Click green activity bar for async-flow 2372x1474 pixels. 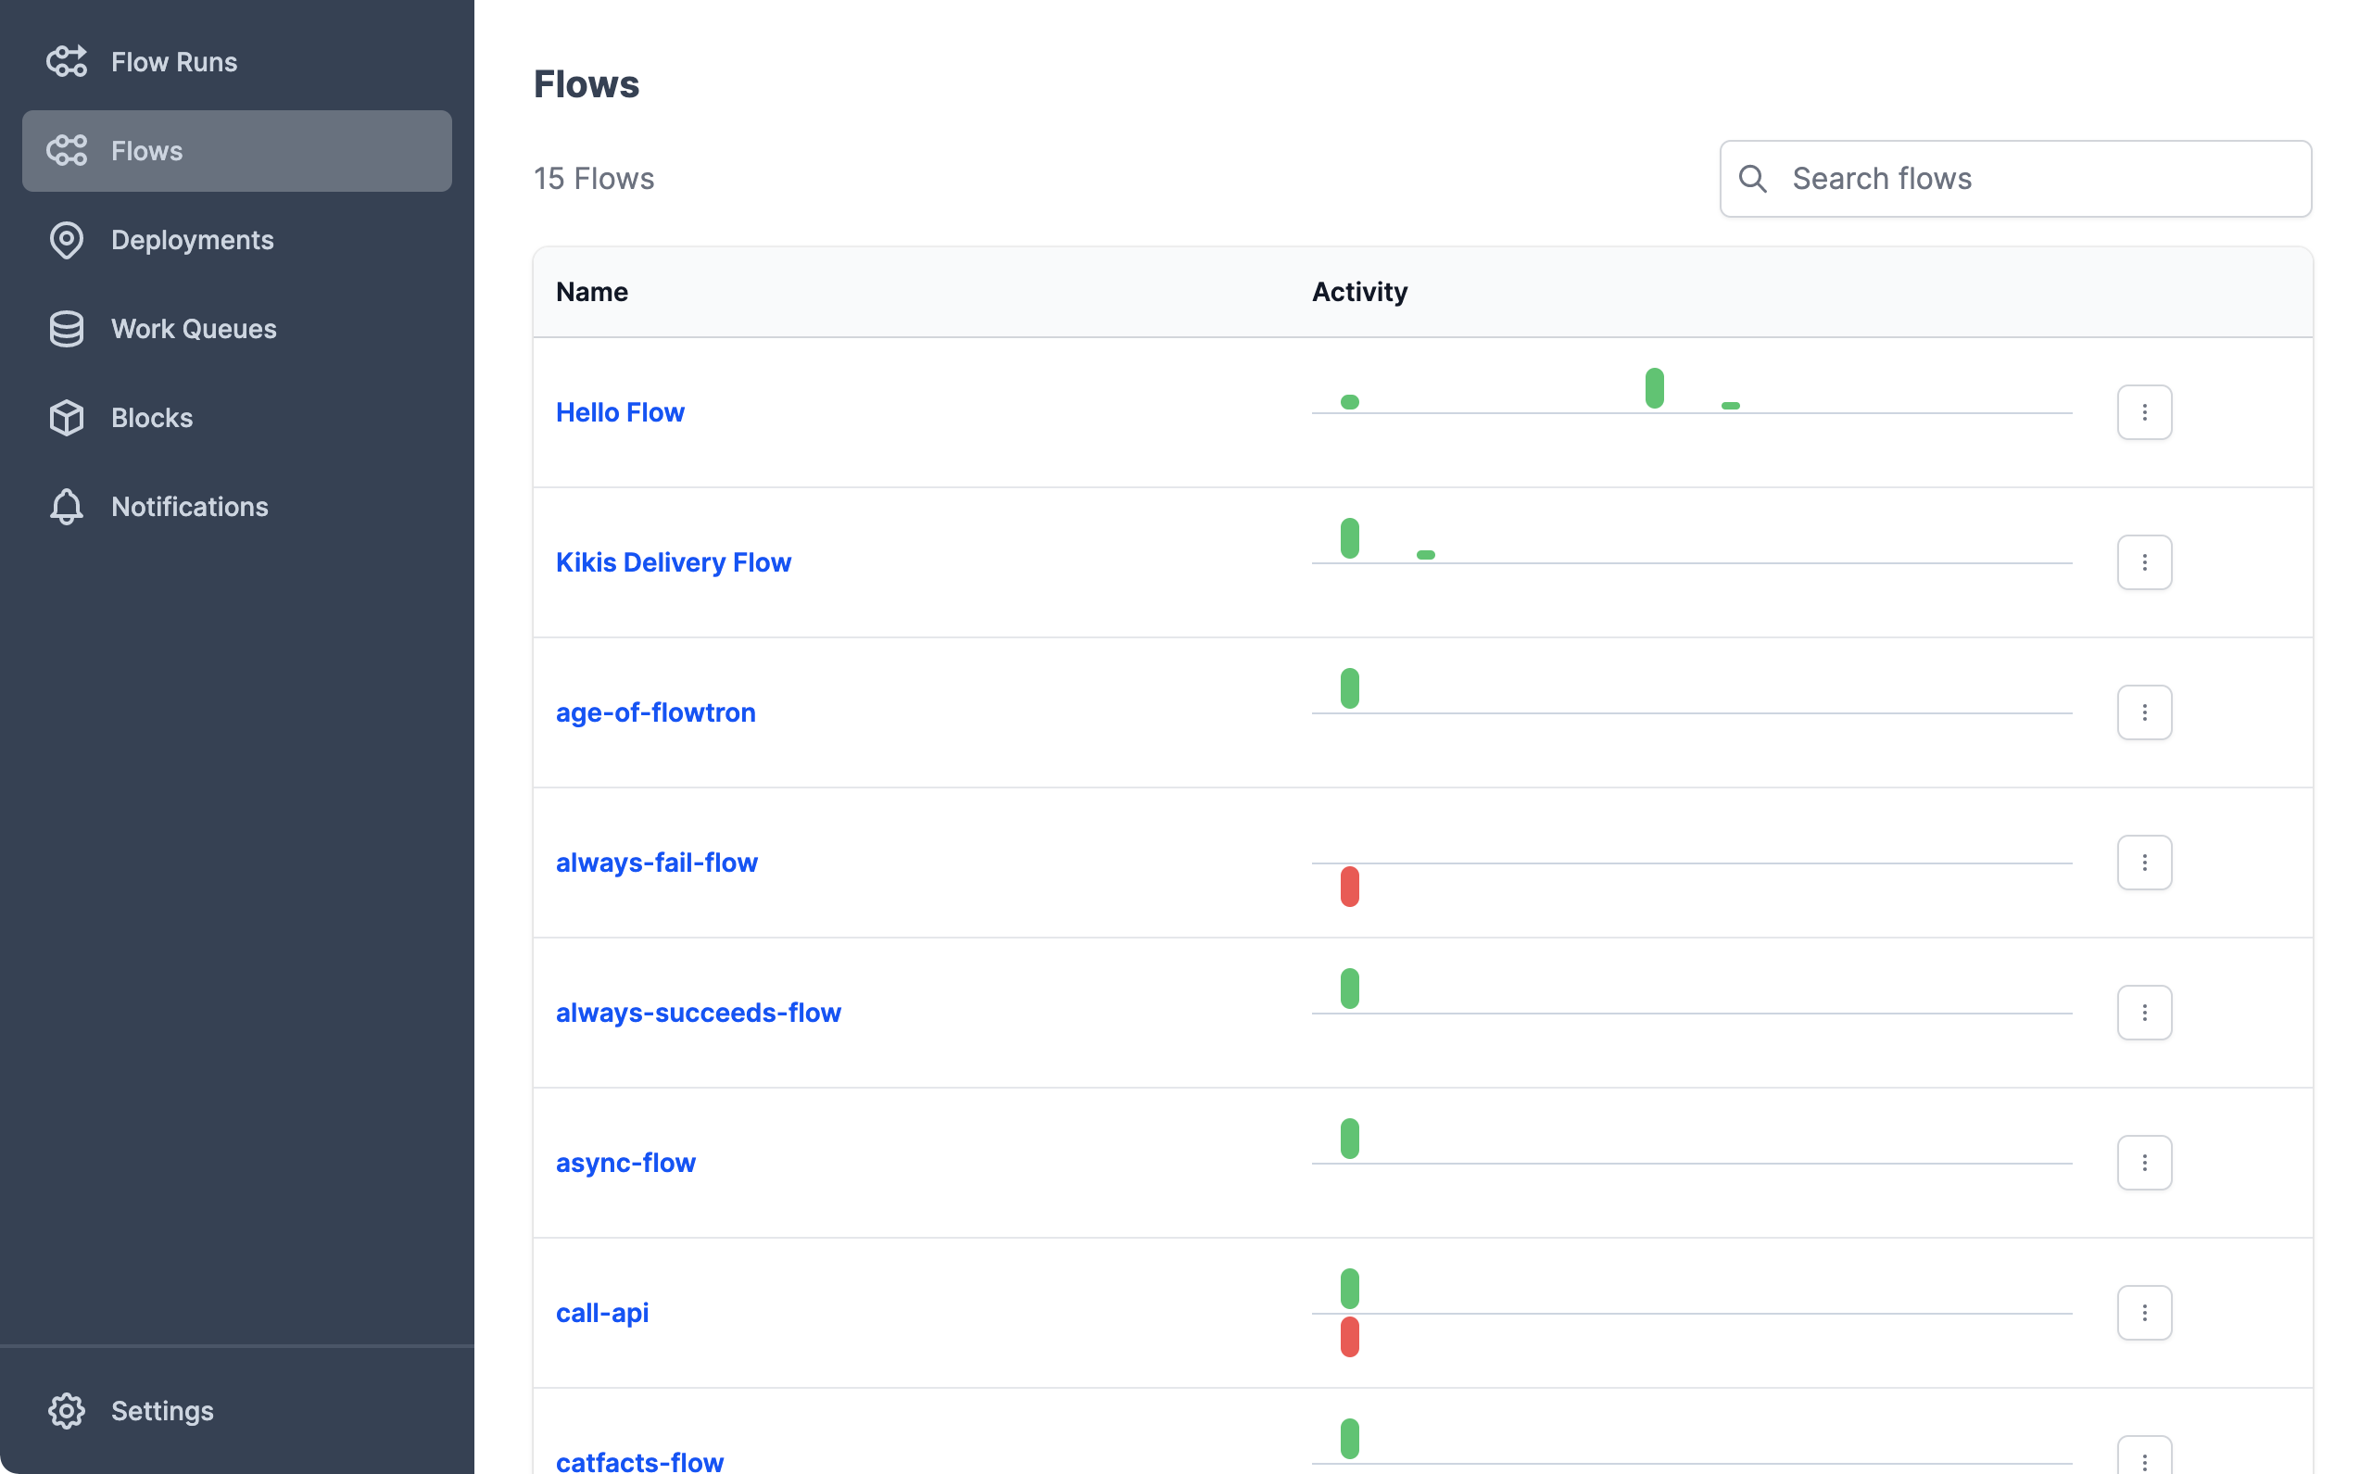point(1349,1139)
